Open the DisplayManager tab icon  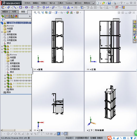16,16
